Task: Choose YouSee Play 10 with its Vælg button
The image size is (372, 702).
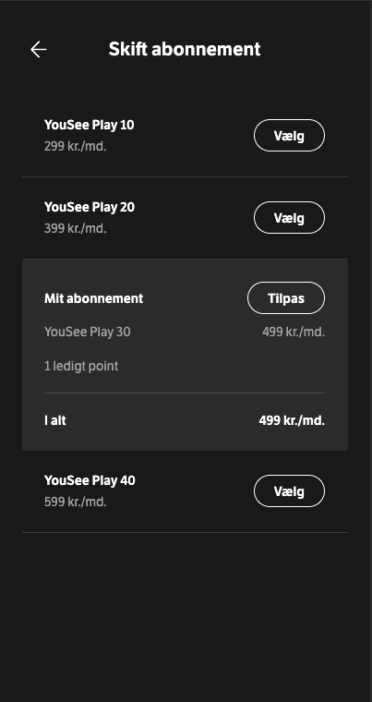Action: [x=289, y=135]
